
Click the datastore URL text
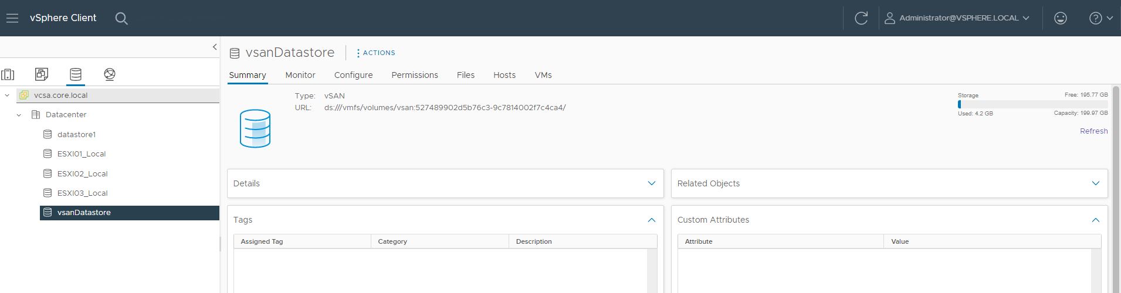coord(445,108)
